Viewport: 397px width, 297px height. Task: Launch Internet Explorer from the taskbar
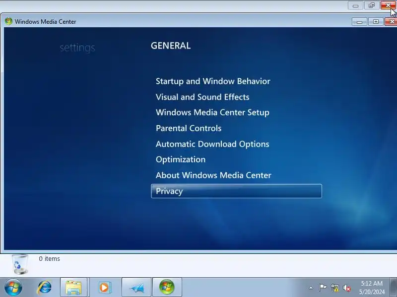pos(45,288)
